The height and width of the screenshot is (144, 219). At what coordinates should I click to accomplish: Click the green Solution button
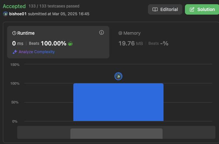pyautogui.click(x=202, y=9)
